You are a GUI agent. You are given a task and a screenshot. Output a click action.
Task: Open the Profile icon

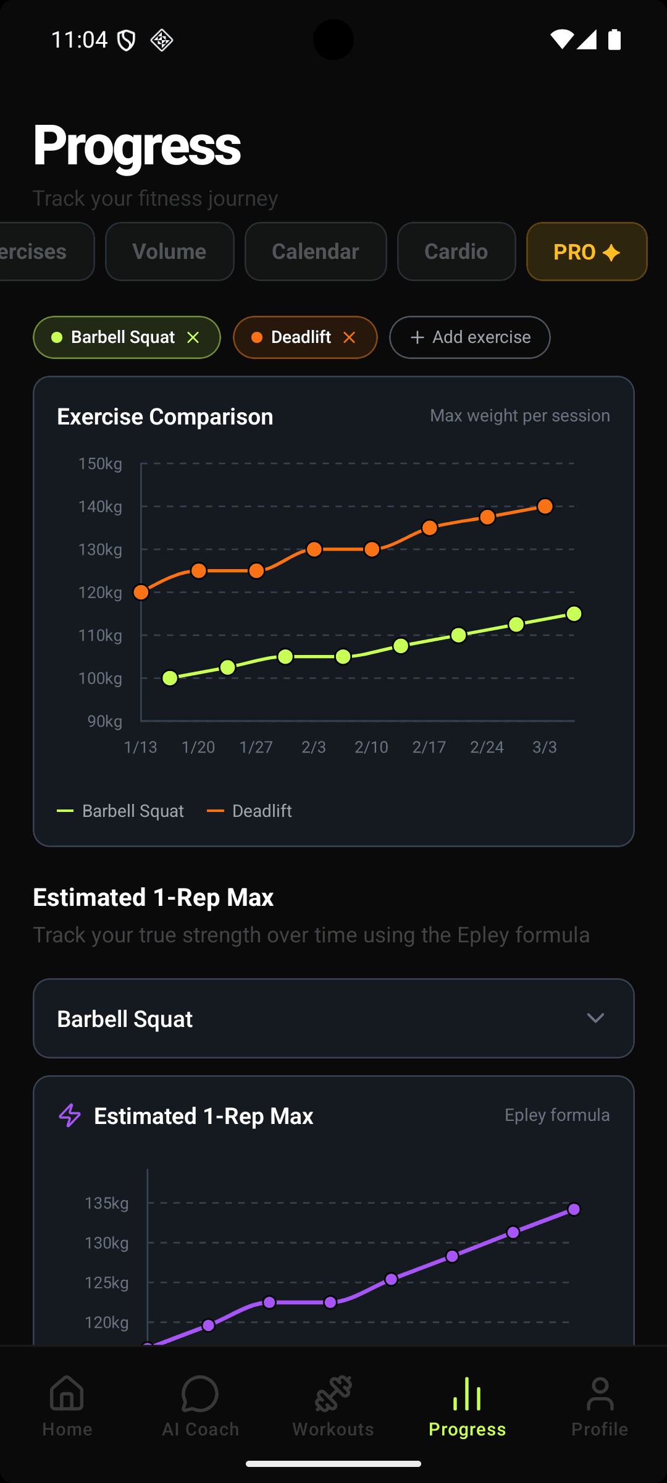click(x=600, y=1395)
